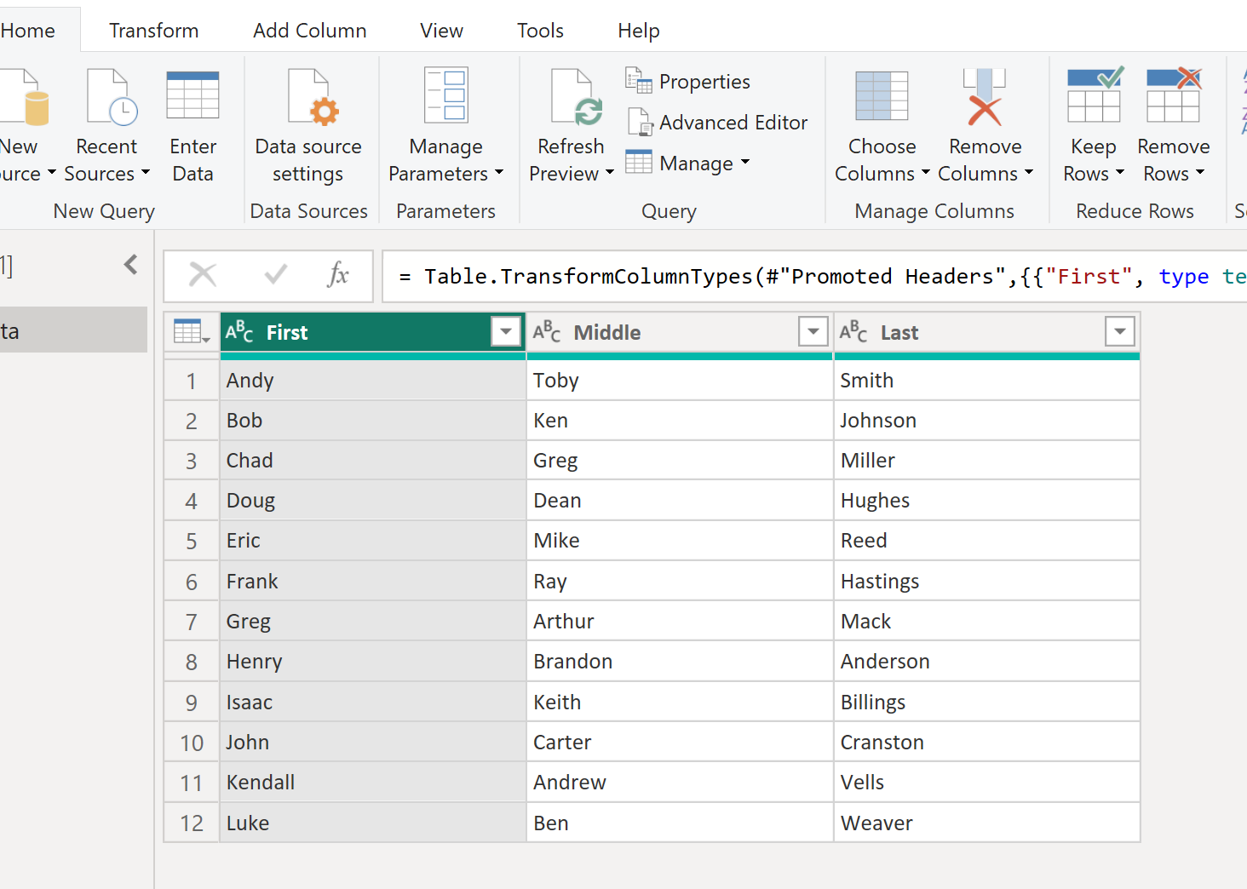The height and width of the screenshot is (889, 1247).
Task: Click inside the formula bar
Action: tap(767, 275)
